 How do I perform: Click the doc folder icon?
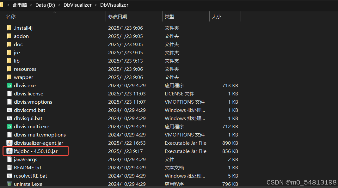pyautogui.click(x=9, y=44)
